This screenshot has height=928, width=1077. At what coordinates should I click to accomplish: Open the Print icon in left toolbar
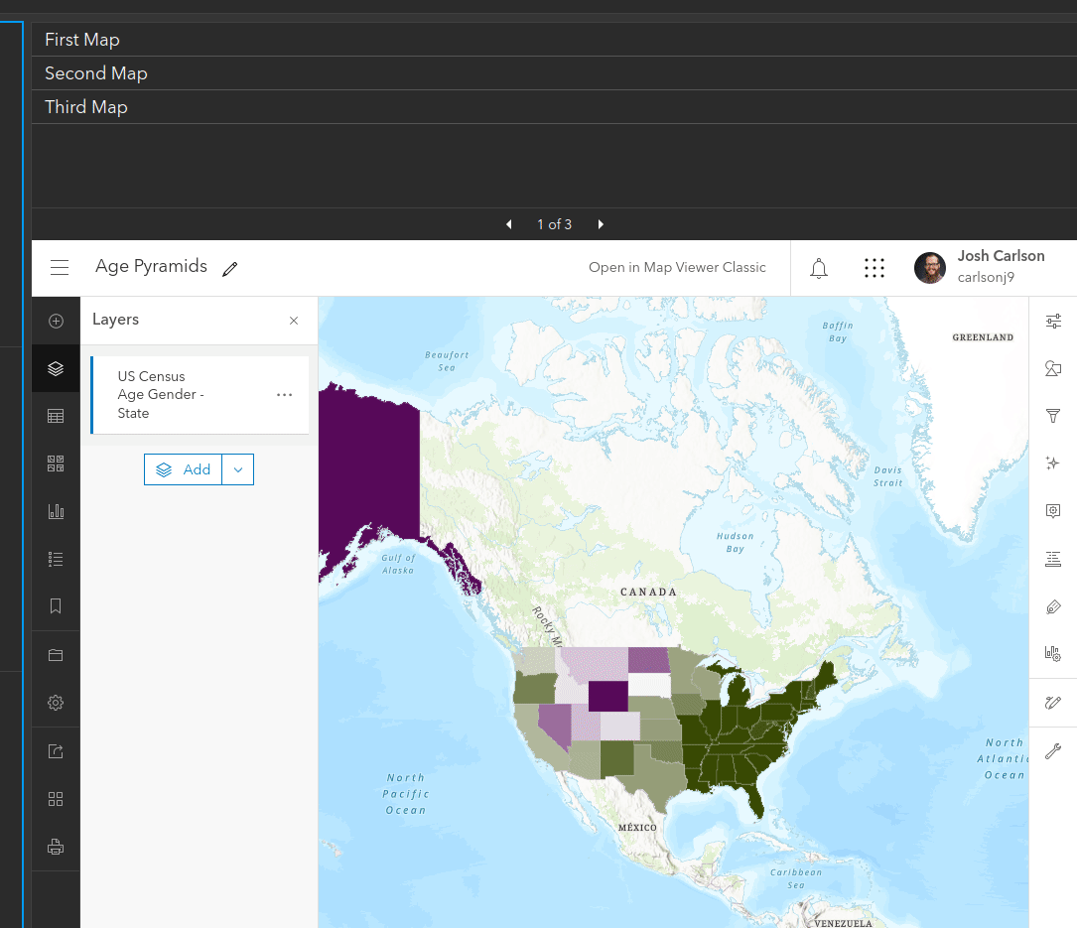point(56,847)
